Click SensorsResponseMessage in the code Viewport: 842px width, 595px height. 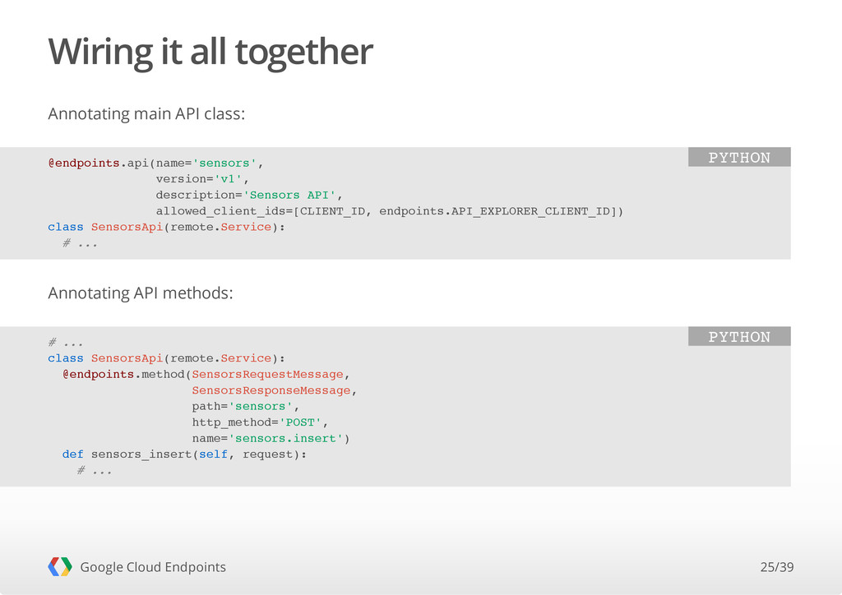tap(271, 390)
